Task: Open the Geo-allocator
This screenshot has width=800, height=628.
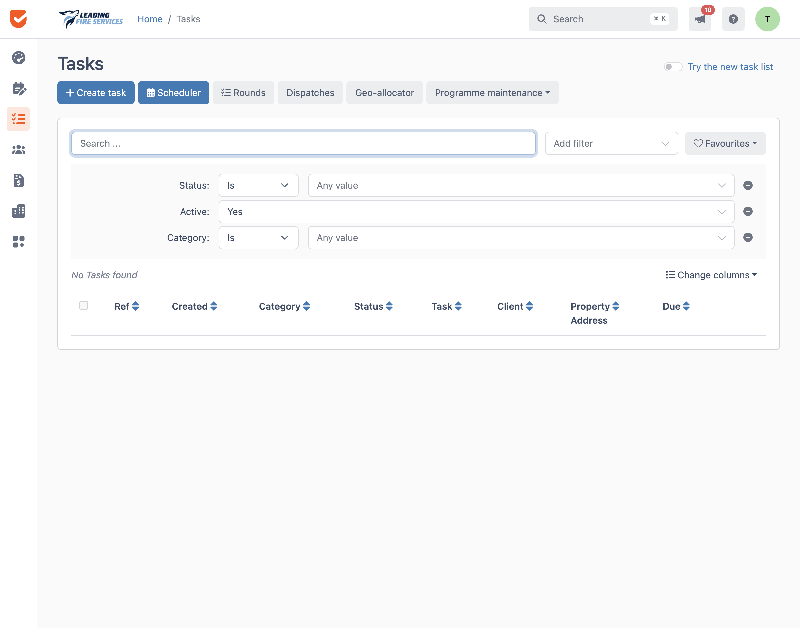Action: pyautogui.click(x=385, y=93)
